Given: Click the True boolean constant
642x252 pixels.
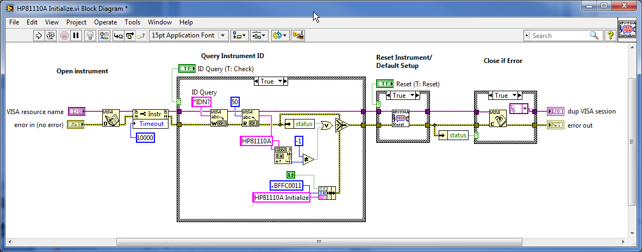Looking at the screenshot, I should pos(291,175).
